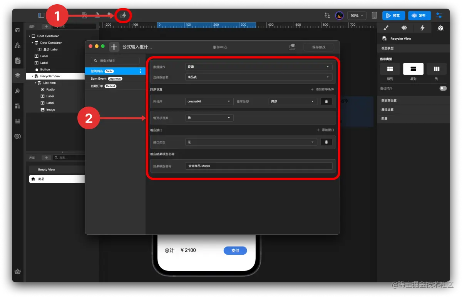Toggle the sidebar panel icon in the top toolbar
This screenshot has width=462, height=297.
(41, 15)
